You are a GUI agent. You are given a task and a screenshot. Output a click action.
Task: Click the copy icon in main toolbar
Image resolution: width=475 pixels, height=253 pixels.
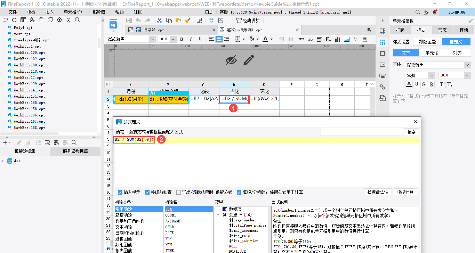pyautogui.click(x=169, y=21)
